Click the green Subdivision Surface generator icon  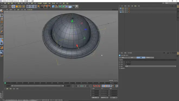(x=60, y=7)
